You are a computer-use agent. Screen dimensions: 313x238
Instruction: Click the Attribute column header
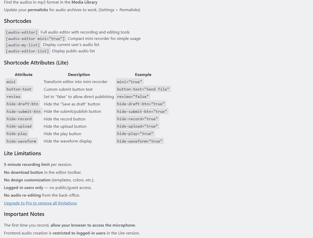tap(24, 74)
